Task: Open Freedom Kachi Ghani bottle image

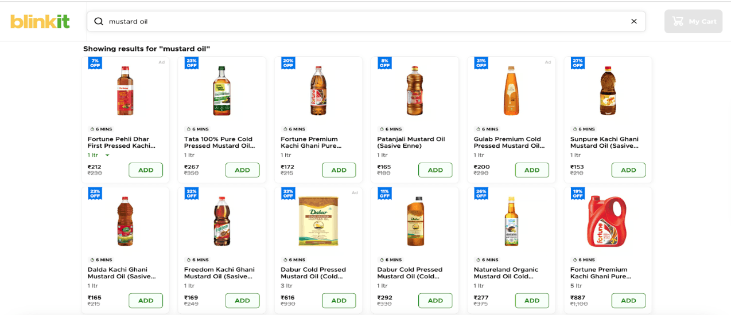Action: (221, 222)
